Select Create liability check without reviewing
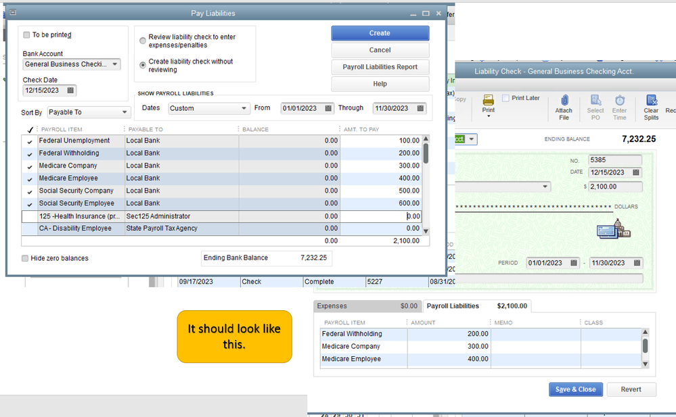 coord(143,66)
